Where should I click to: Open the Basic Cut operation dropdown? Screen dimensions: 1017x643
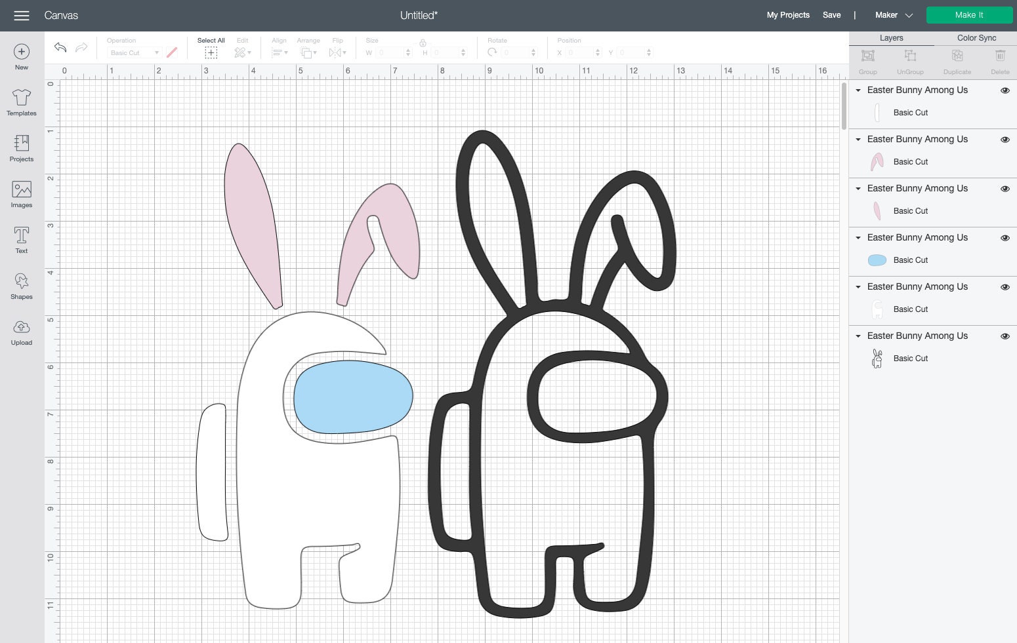coord(133,52)
